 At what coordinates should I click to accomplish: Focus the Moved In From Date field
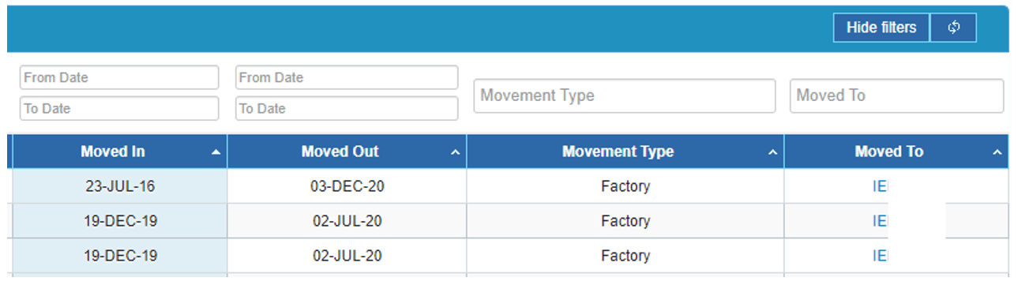click(119, 77)
